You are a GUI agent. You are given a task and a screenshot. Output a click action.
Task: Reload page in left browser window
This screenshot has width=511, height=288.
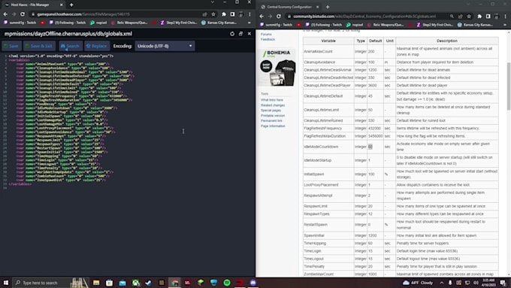[x=22, y=14]
